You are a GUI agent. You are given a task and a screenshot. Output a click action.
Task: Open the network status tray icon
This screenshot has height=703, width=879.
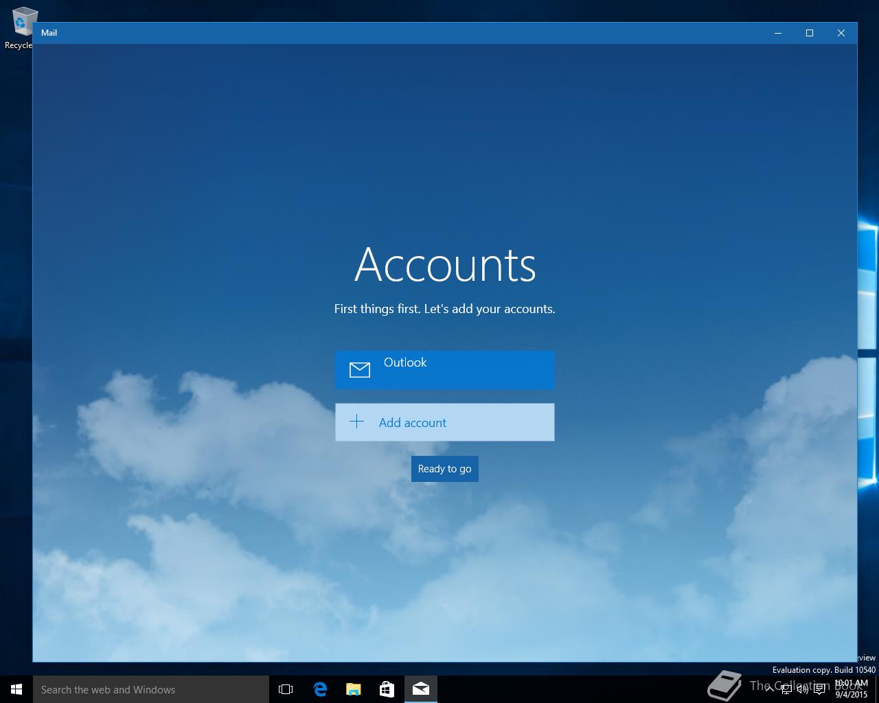(x=786, y=689)
